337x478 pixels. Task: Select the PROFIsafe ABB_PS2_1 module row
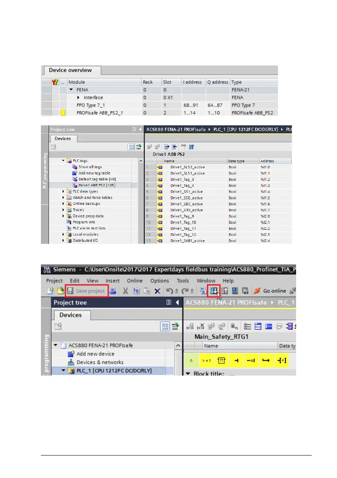click(x=160, y=113)
